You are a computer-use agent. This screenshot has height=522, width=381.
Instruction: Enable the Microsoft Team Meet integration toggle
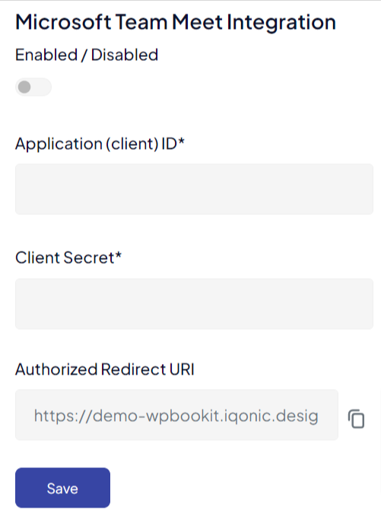[x=33, y=87]
